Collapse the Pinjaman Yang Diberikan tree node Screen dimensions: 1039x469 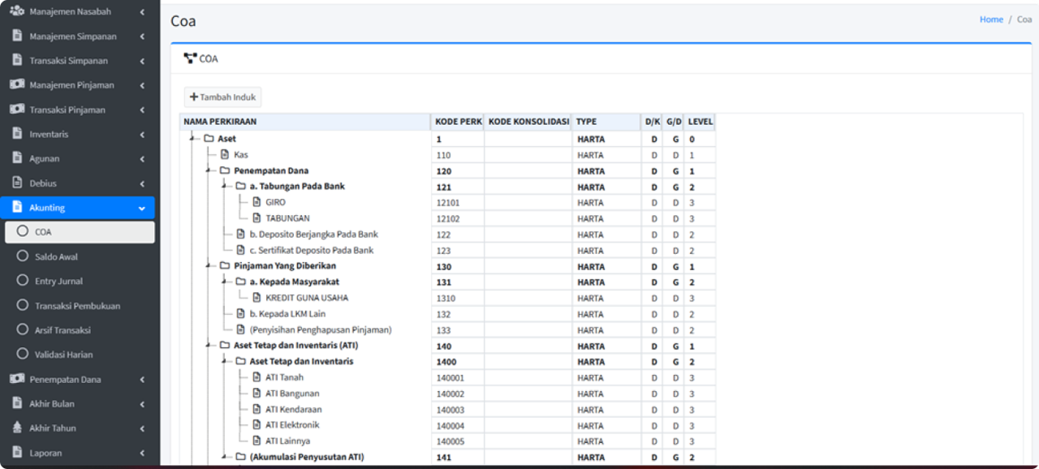[209, 266]
